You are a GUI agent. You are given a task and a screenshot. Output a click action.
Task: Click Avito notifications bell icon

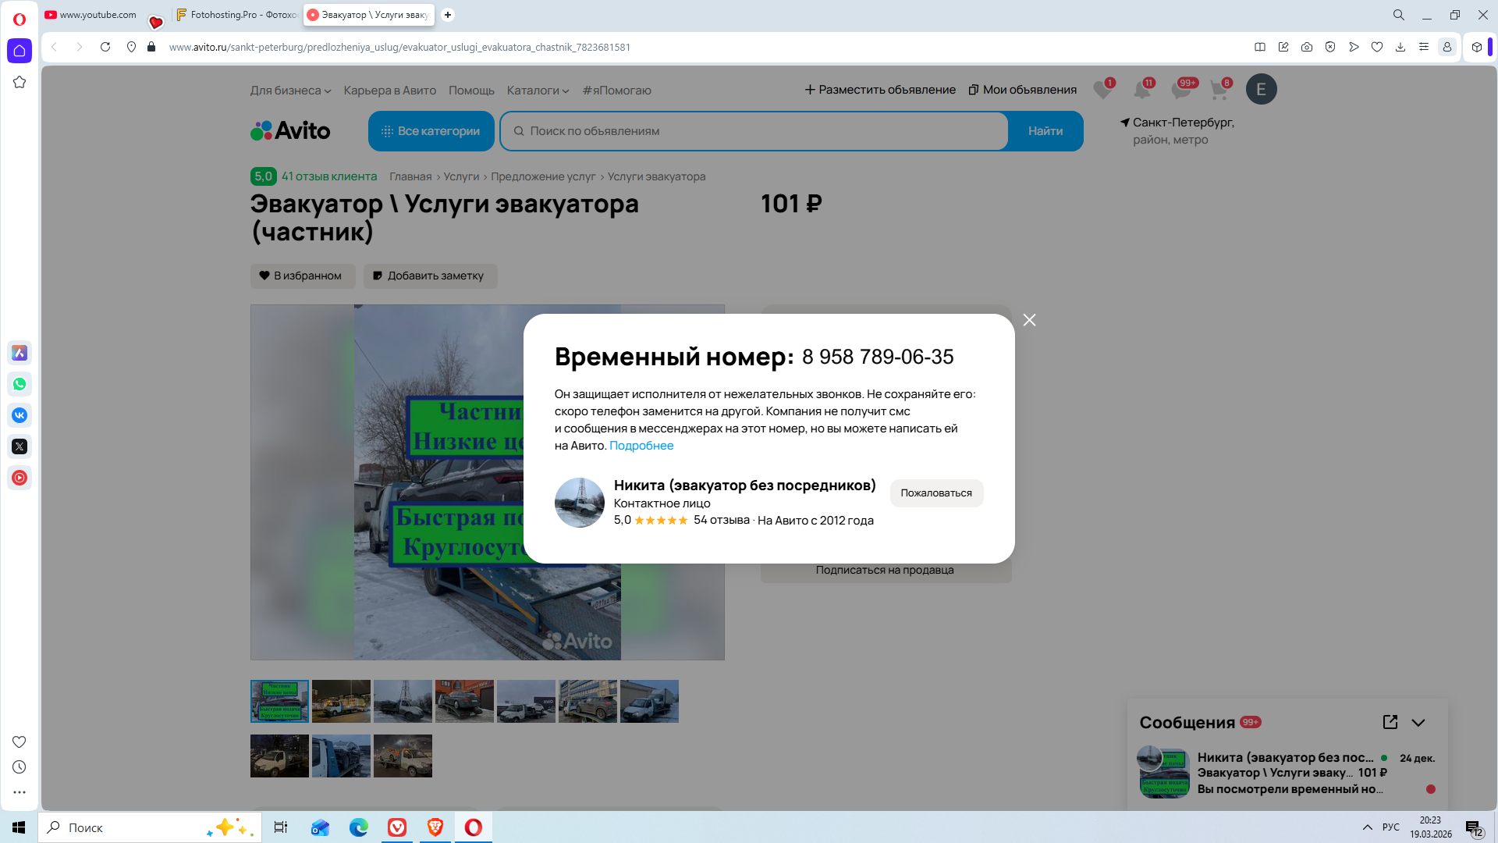pos(1142,90)
